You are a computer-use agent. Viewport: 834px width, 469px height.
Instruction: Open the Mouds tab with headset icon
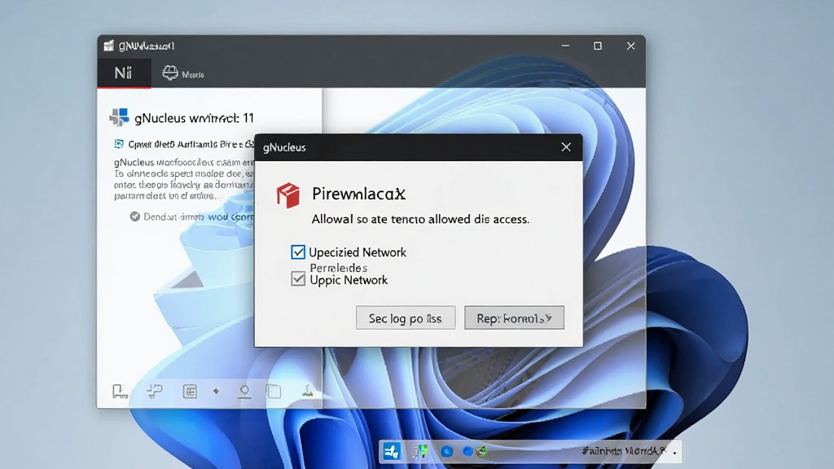[x=183, y=73]
